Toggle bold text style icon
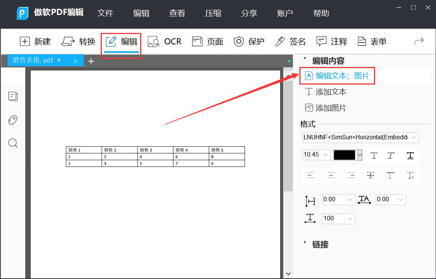The width and height of the screenshot is (436, 279). point(374,156)
